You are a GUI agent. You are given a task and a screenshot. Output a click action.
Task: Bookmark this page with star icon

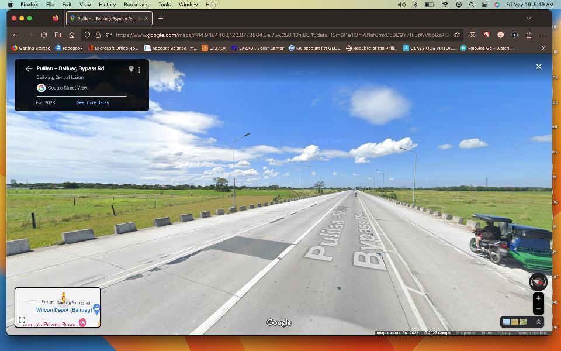pyautogui.click(x=458, y=35)
